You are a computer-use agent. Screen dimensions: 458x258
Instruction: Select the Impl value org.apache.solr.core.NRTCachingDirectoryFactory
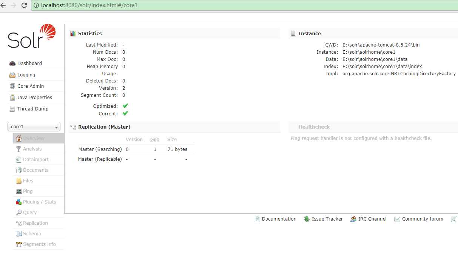[399, 74]
